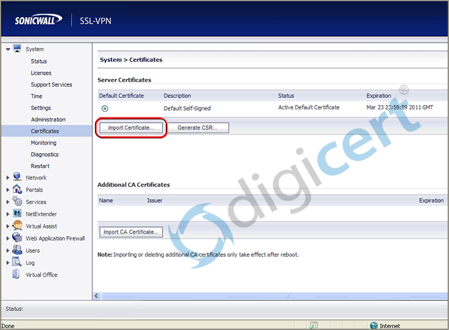The width and height of the screenshot is (449, 330).
Task: Click the Users icon in sidebar
Action: (x=18, y=250)
